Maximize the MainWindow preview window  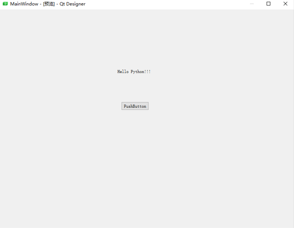pos(269,4)
